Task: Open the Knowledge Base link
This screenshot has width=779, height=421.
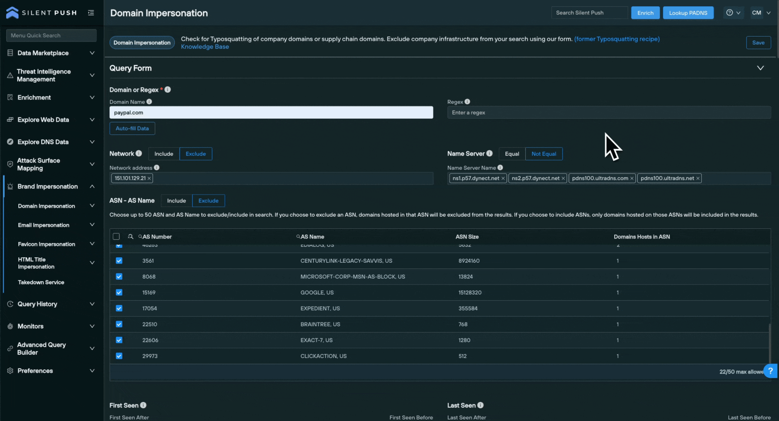Action: [x=205, y=46]
